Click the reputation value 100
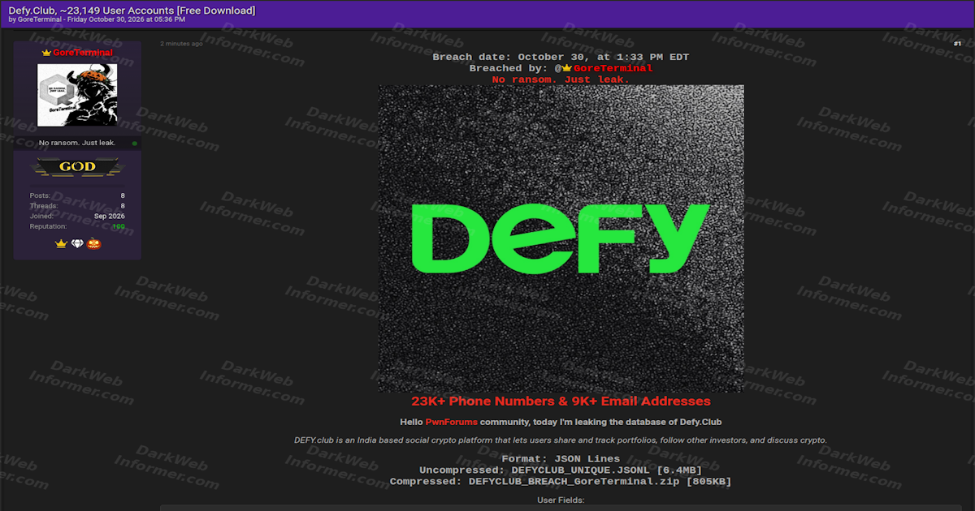This screenshot has height=511, width=975. tap(119, 226)
